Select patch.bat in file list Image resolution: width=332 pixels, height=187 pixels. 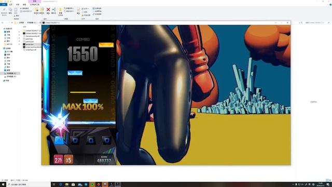click(x=28, y=39)
